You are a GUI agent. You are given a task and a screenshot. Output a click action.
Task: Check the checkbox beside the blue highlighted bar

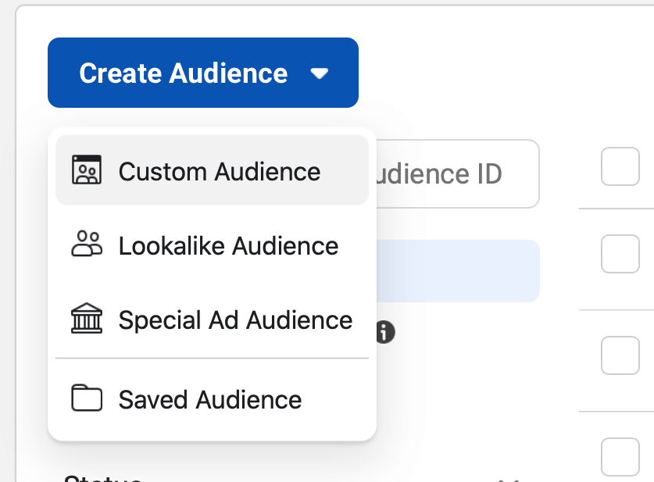coord(620,254)
